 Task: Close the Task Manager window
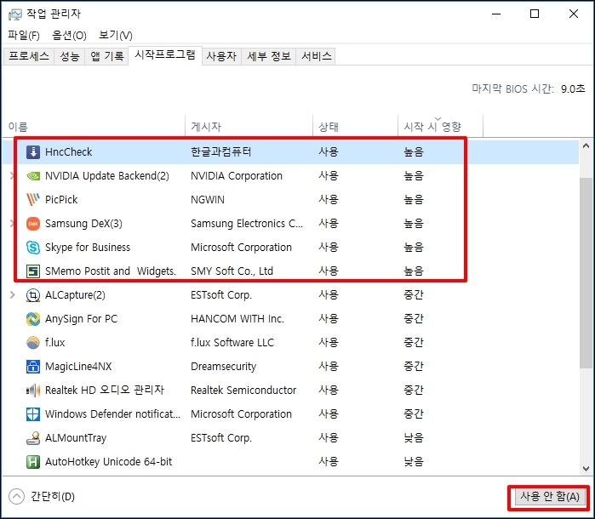click(x=574, y=14)
